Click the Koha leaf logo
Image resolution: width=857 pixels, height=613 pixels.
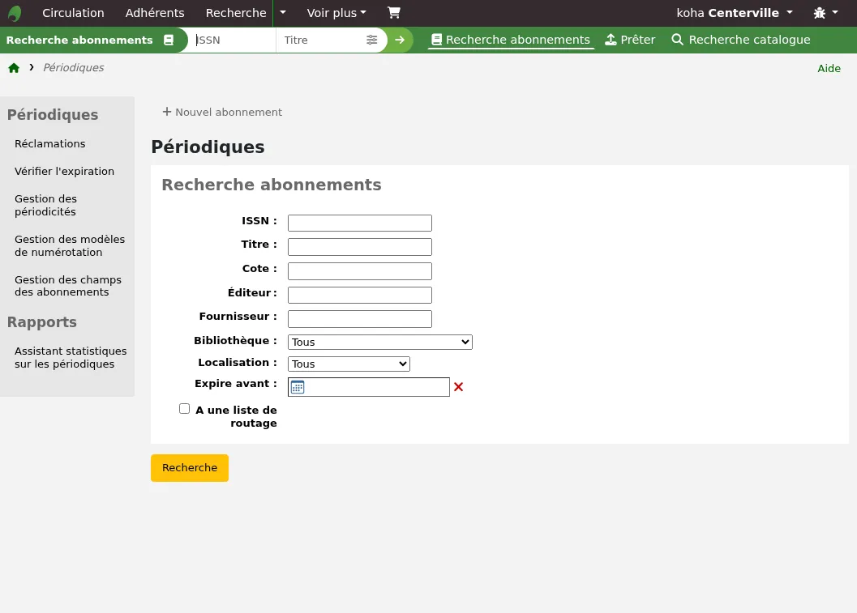(15, 13)
